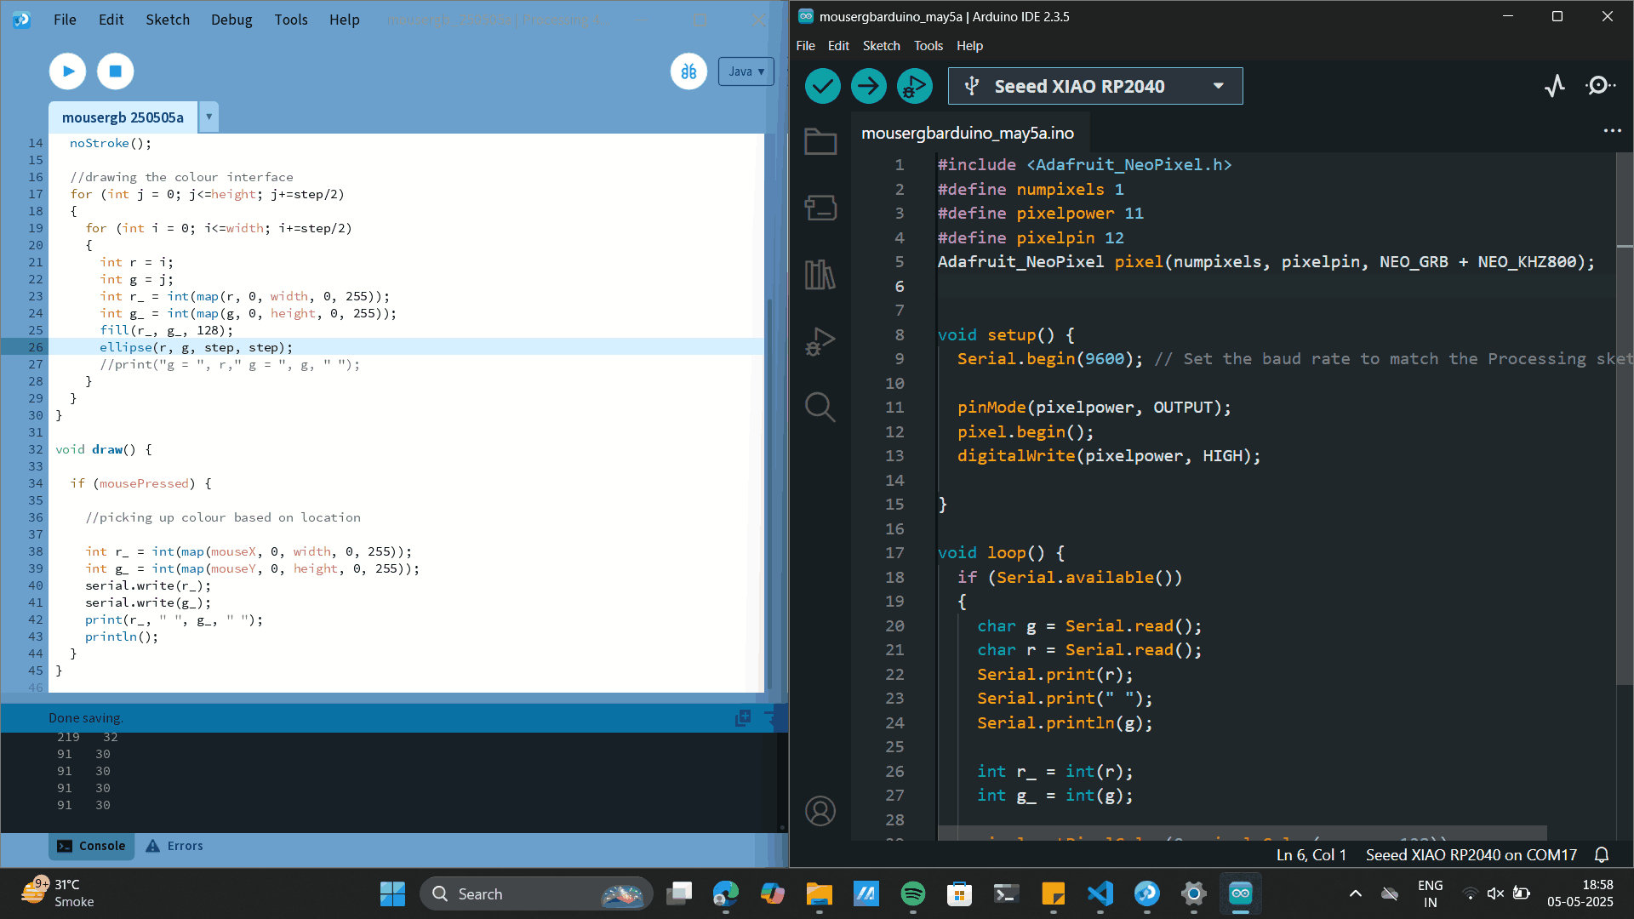The height and width of the screenshot is (919, 1634).
Task: Open Microsoft Edge from the taskbar
Action: [726, 894]
